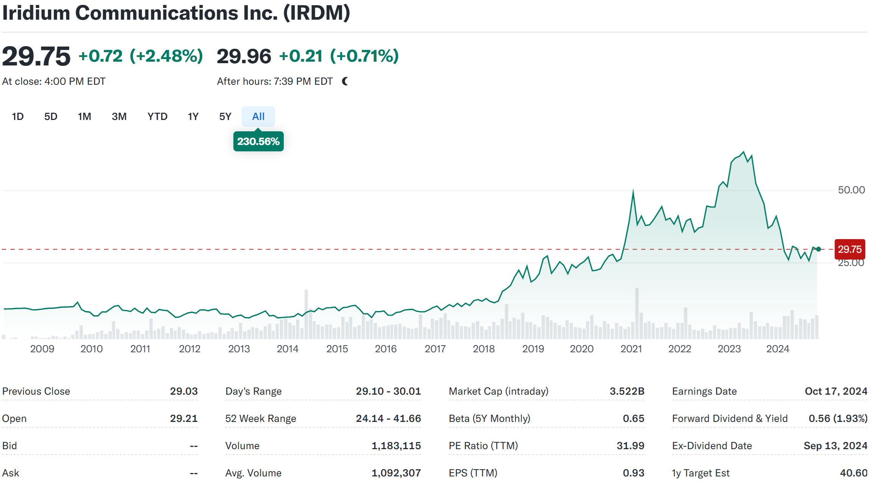
Task: Click the Beta (5Y Monthly) label
Action: (489, 419)
